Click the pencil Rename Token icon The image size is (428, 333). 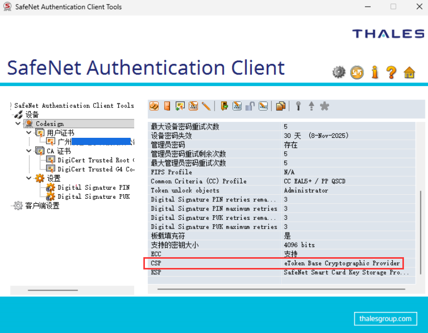(206, 106)
